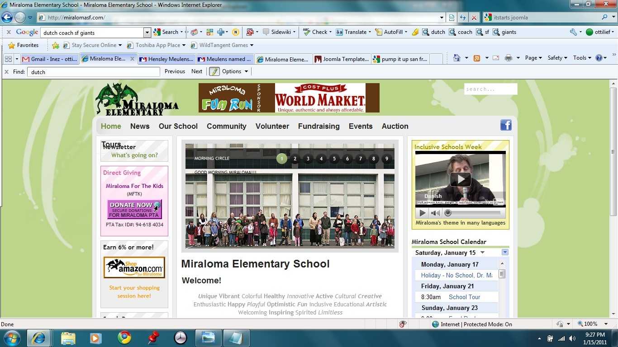Switch to the Joomla Template tab
618x347 pixels.
[342, 59]
